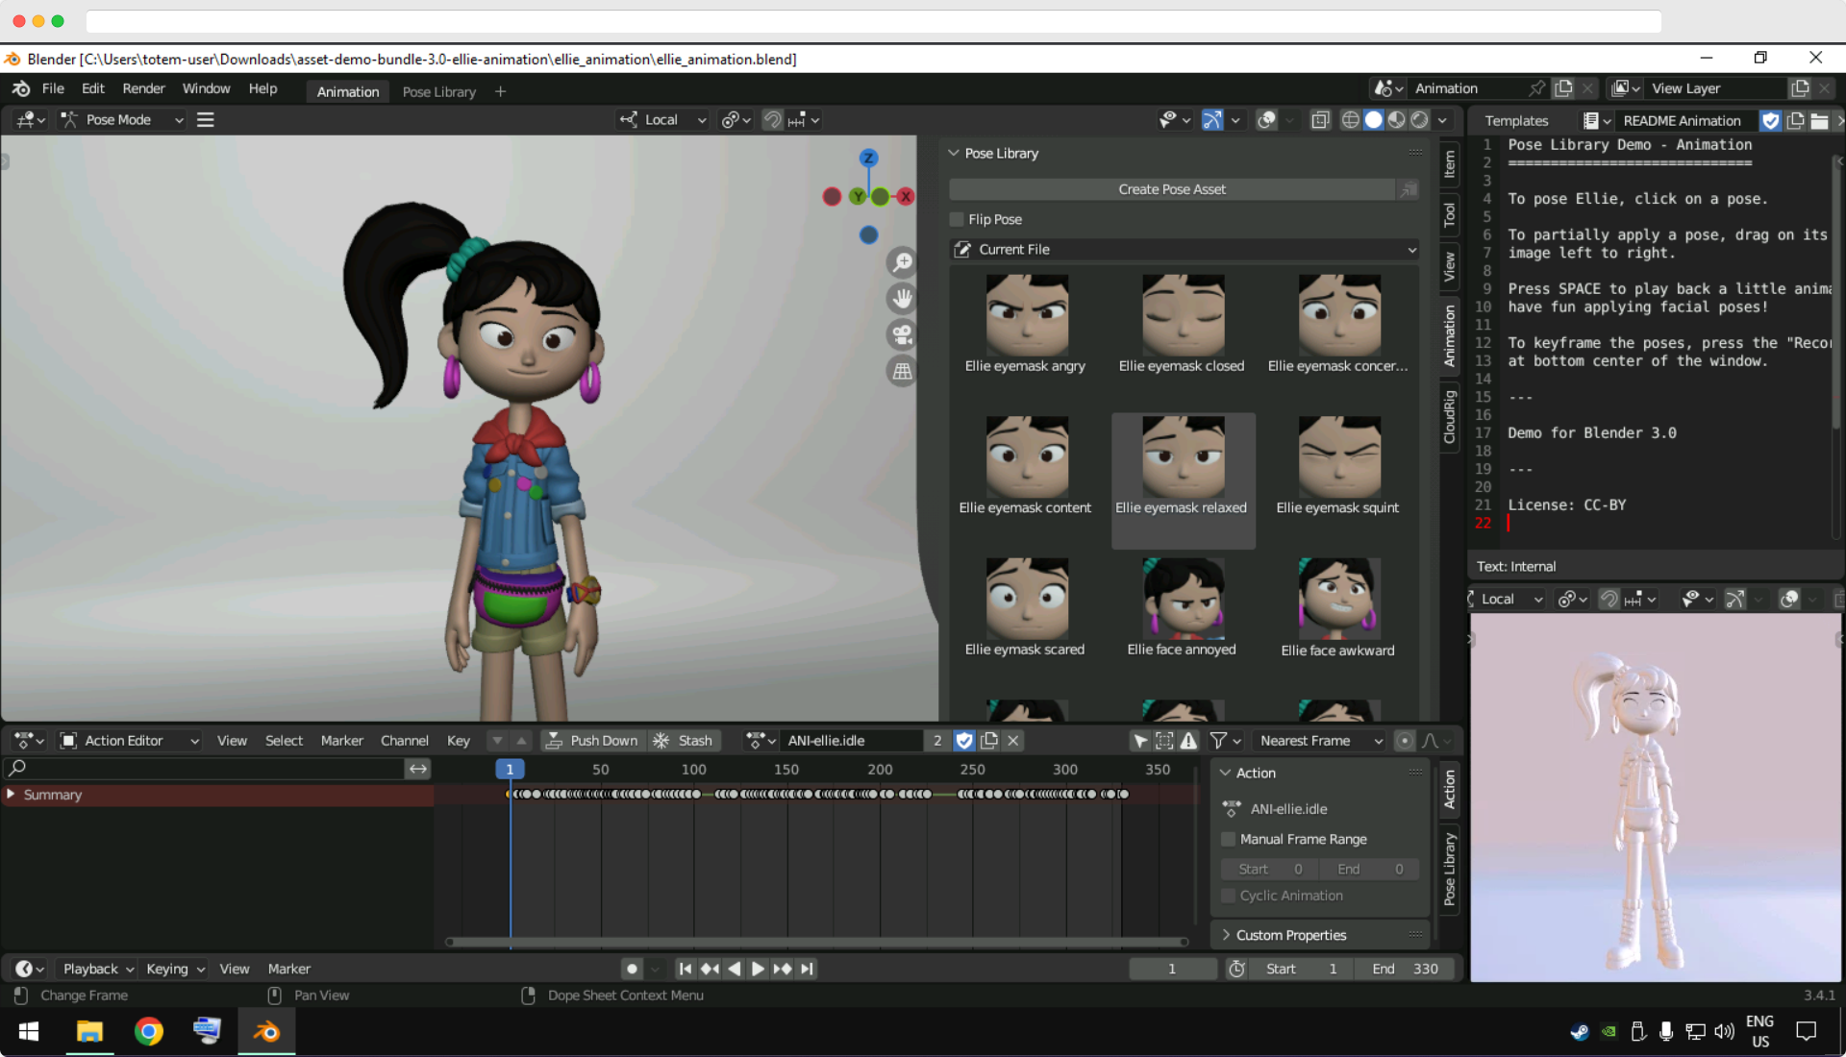Image resolution: width=1846 pixels, height=1057 pixels.
Task: Open the Windows Start menu
Action: click(29, 1031)
